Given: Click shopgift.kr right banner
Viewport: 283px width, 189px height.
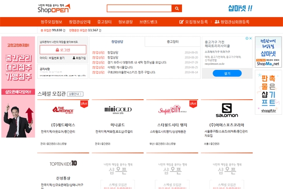Looking at the screenshot, I should 268,93.
